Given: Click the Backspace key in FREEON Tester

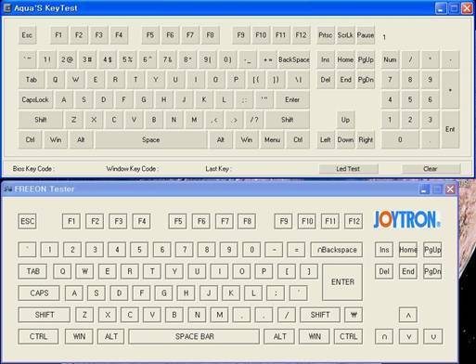Looking at the screenshot, I should (337, 250).
